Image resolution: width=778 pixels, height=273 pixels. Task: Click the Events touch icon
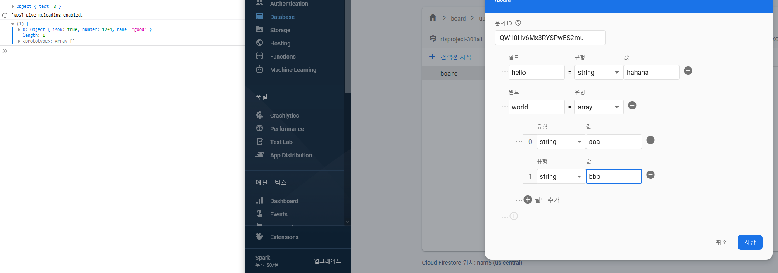click(x=259, y=214)
